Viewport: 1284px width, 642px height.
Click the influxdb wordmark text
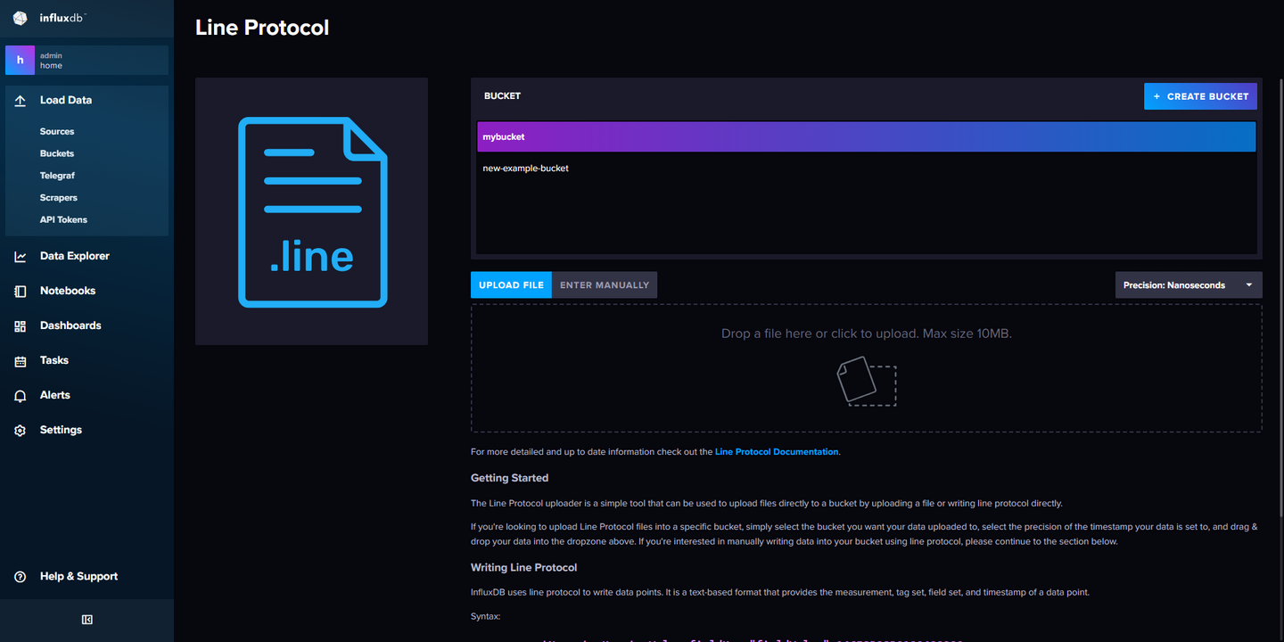click(62, 19)
